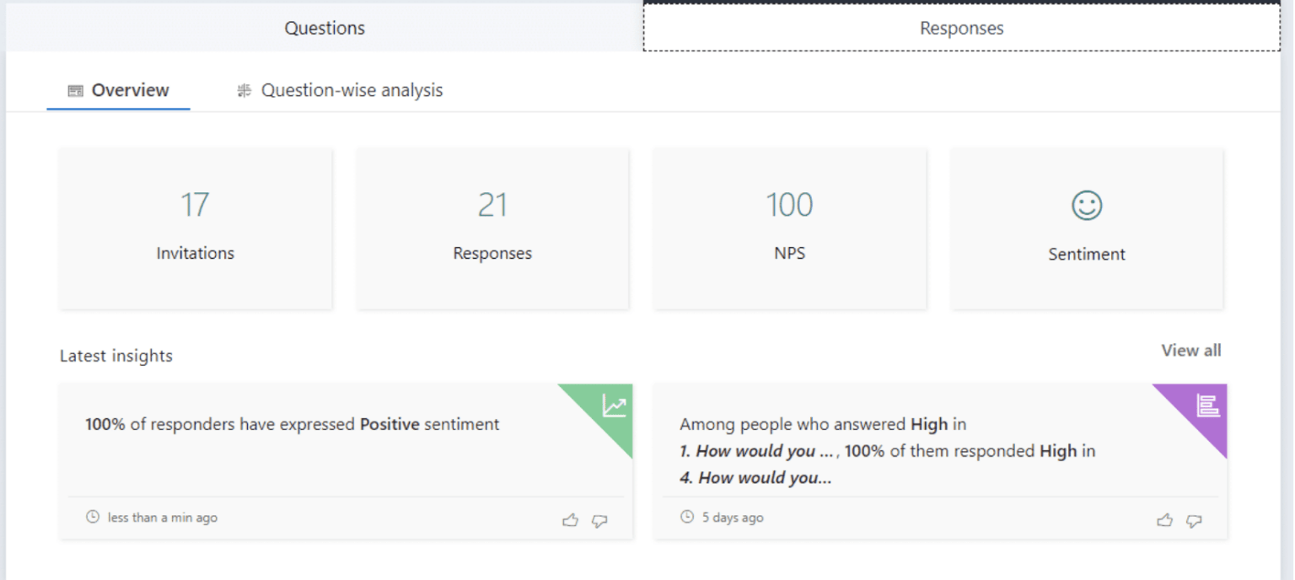
Task: Switch to the Questions tab
Action: click(x=325, y=28)
